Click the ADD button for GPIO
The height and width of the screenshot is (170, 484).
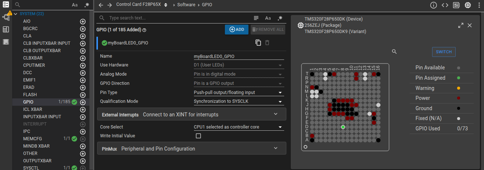[237, 29]
